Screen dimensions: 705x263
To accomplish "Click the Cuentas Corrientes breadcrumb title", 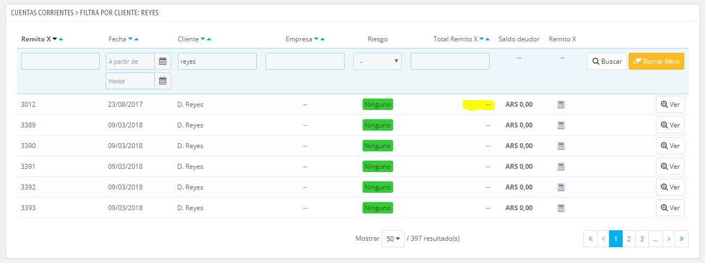I will click(x=42, y=12).
